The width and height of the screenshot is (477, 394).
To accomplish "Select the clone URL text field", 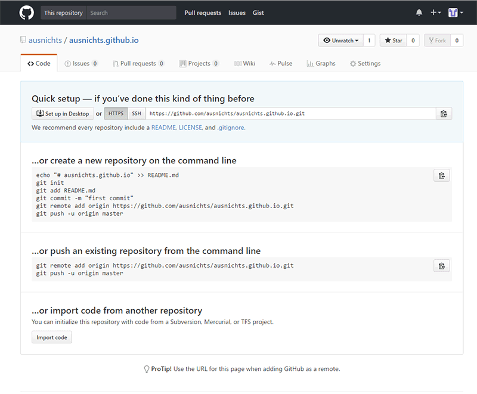I will [291, 113].
